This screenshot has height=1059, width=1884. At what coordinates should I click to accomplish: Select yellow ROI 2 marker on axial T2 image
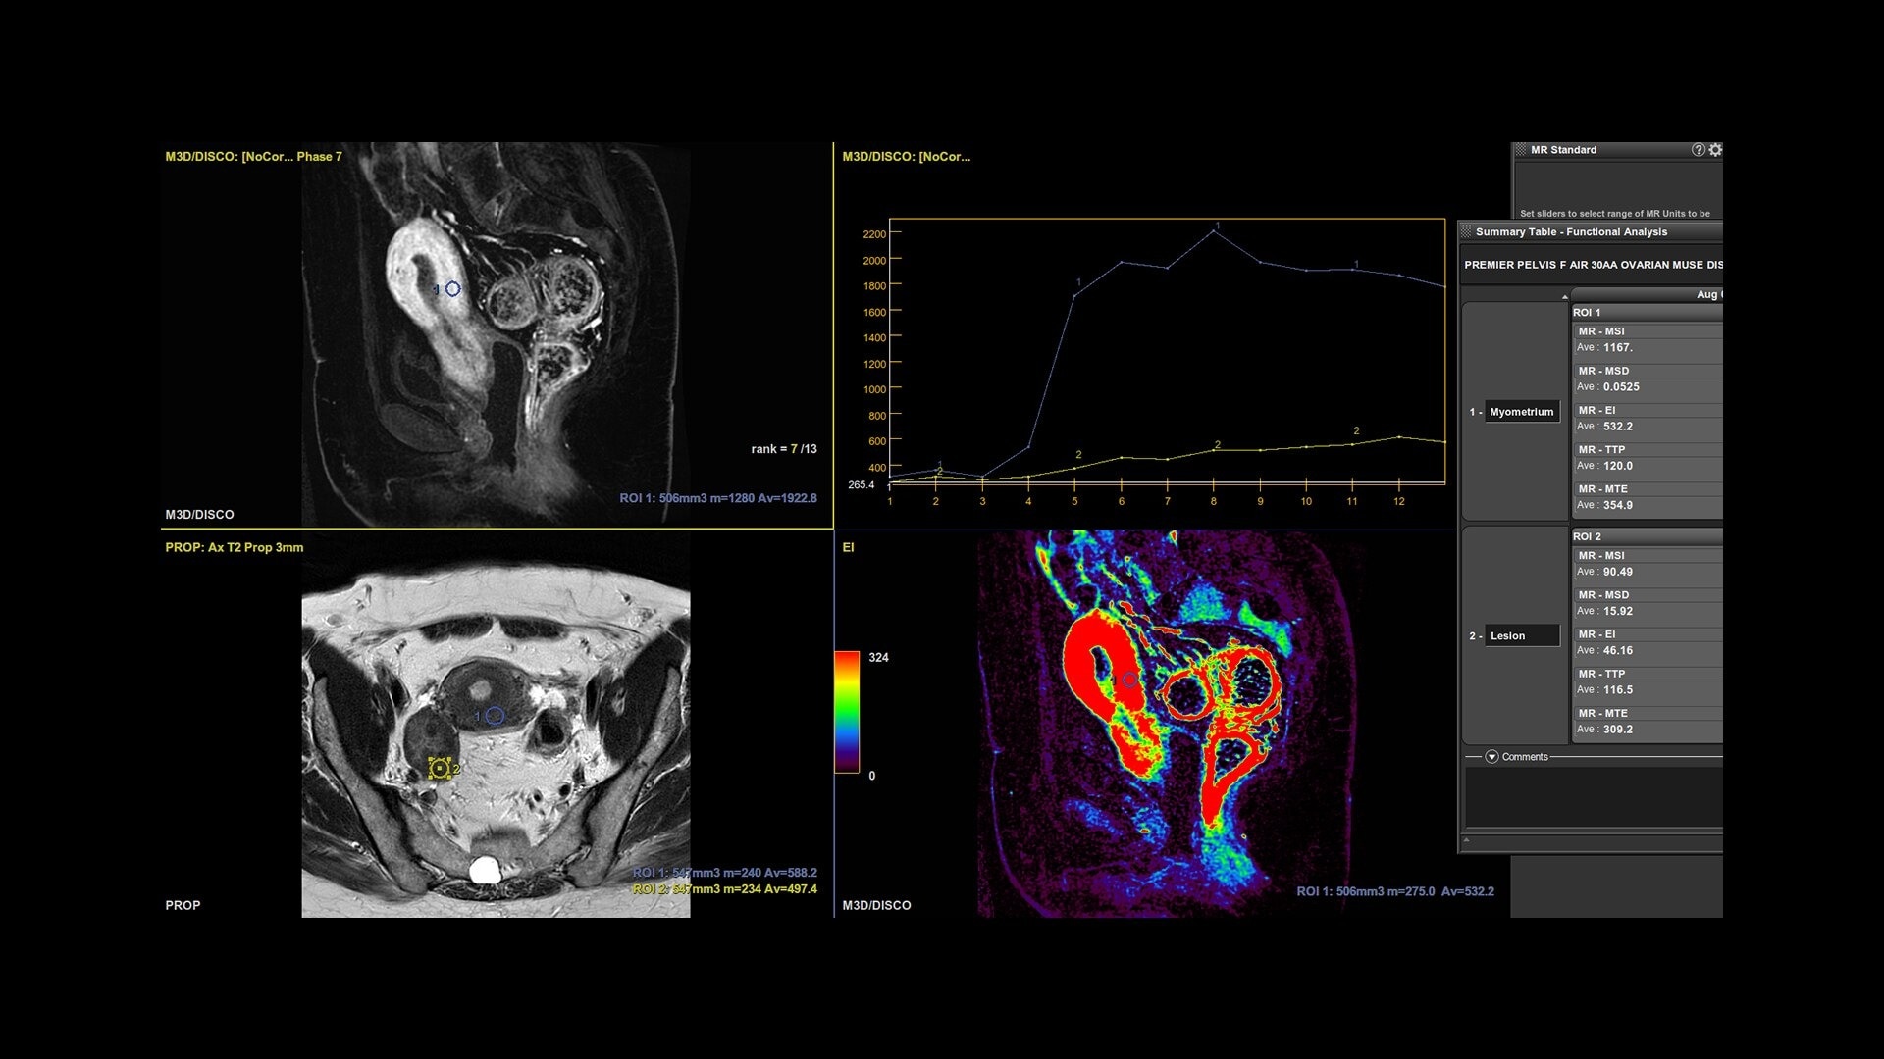[440, 769]
